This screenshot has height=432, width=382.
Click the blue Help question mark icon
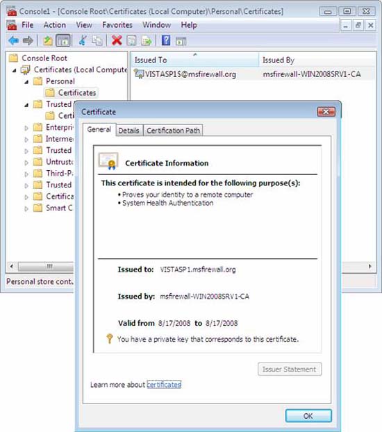tap(166, 40)
